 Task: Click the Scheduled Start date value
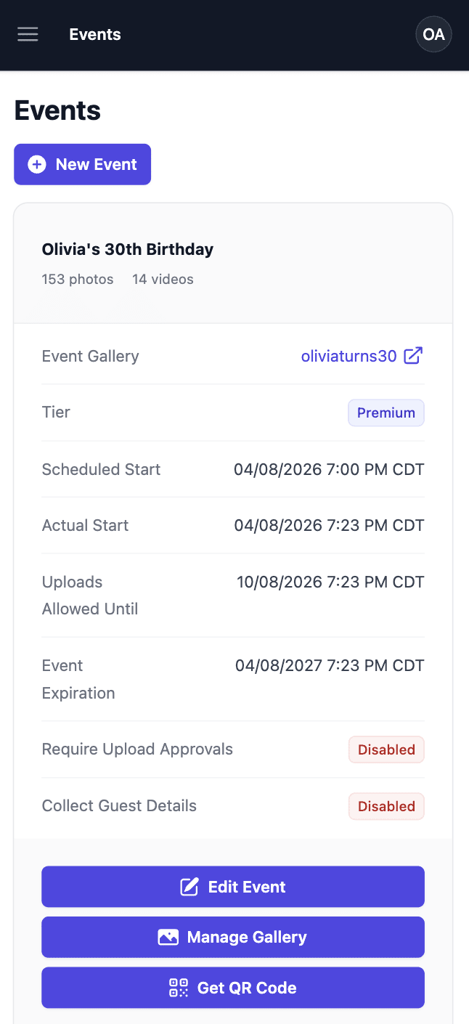(330, 469)
